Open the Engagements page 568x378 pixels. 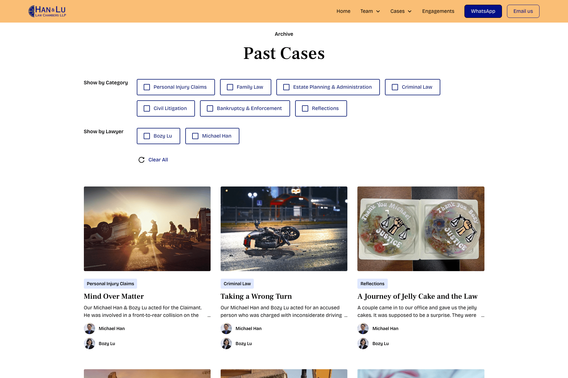(438, 11)
